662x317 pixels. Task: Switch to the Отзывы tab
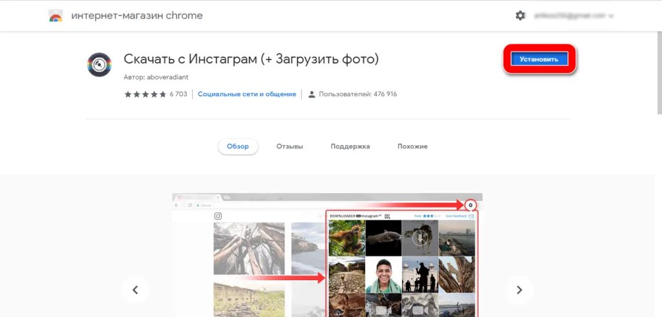tap(290, 147)
